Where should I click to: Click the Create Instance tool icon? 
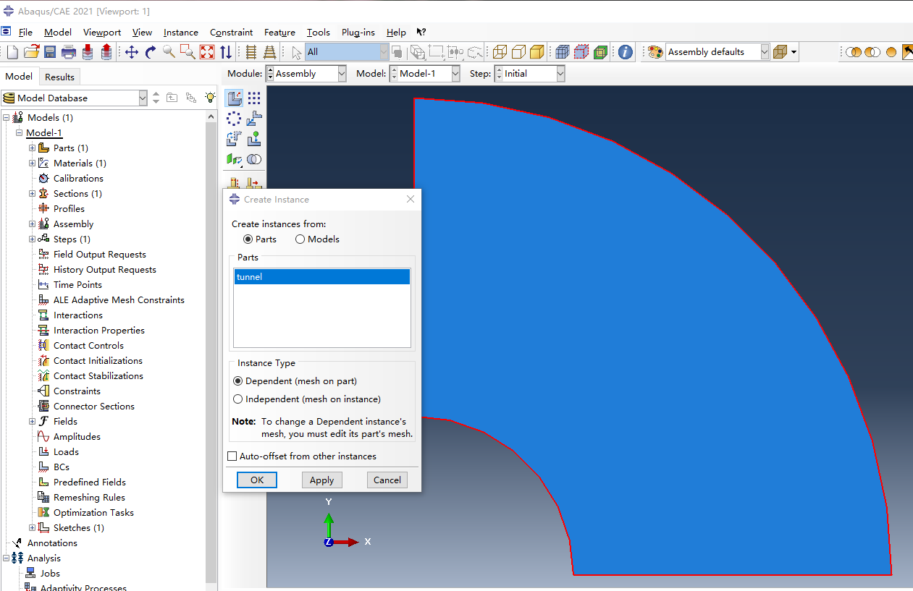pos(234,98)
